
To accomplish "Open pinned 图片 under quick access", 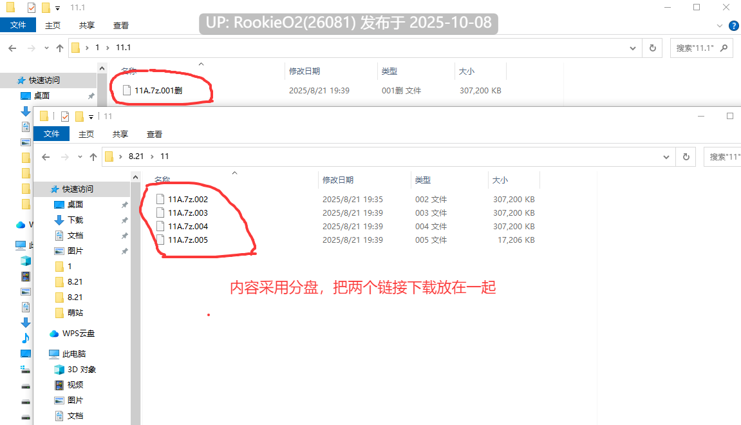I will (75, 251).
